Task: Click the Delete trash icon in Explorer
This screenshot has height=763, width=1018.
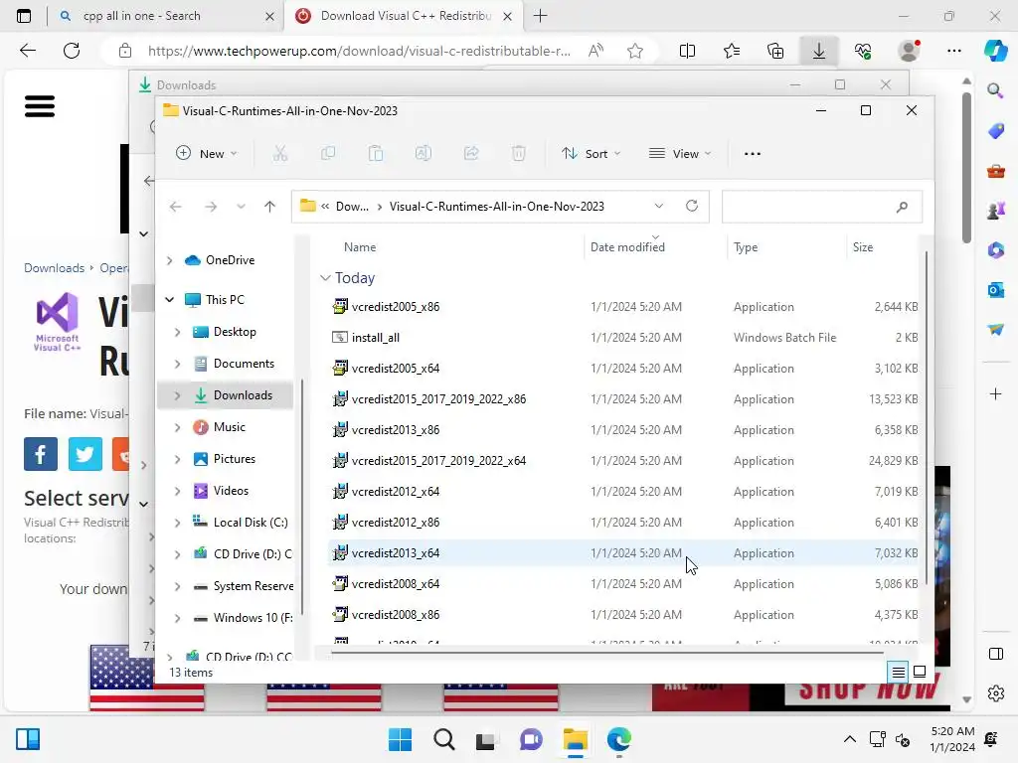Action: [x=518, y=154]
